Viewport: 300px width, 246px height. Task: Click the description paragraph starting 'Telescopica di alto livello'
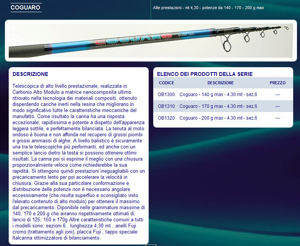point(79,162)
